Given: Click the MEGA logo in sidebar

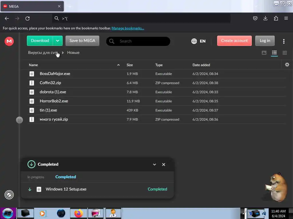Looking at the screenshot, I should coord(9,41).
